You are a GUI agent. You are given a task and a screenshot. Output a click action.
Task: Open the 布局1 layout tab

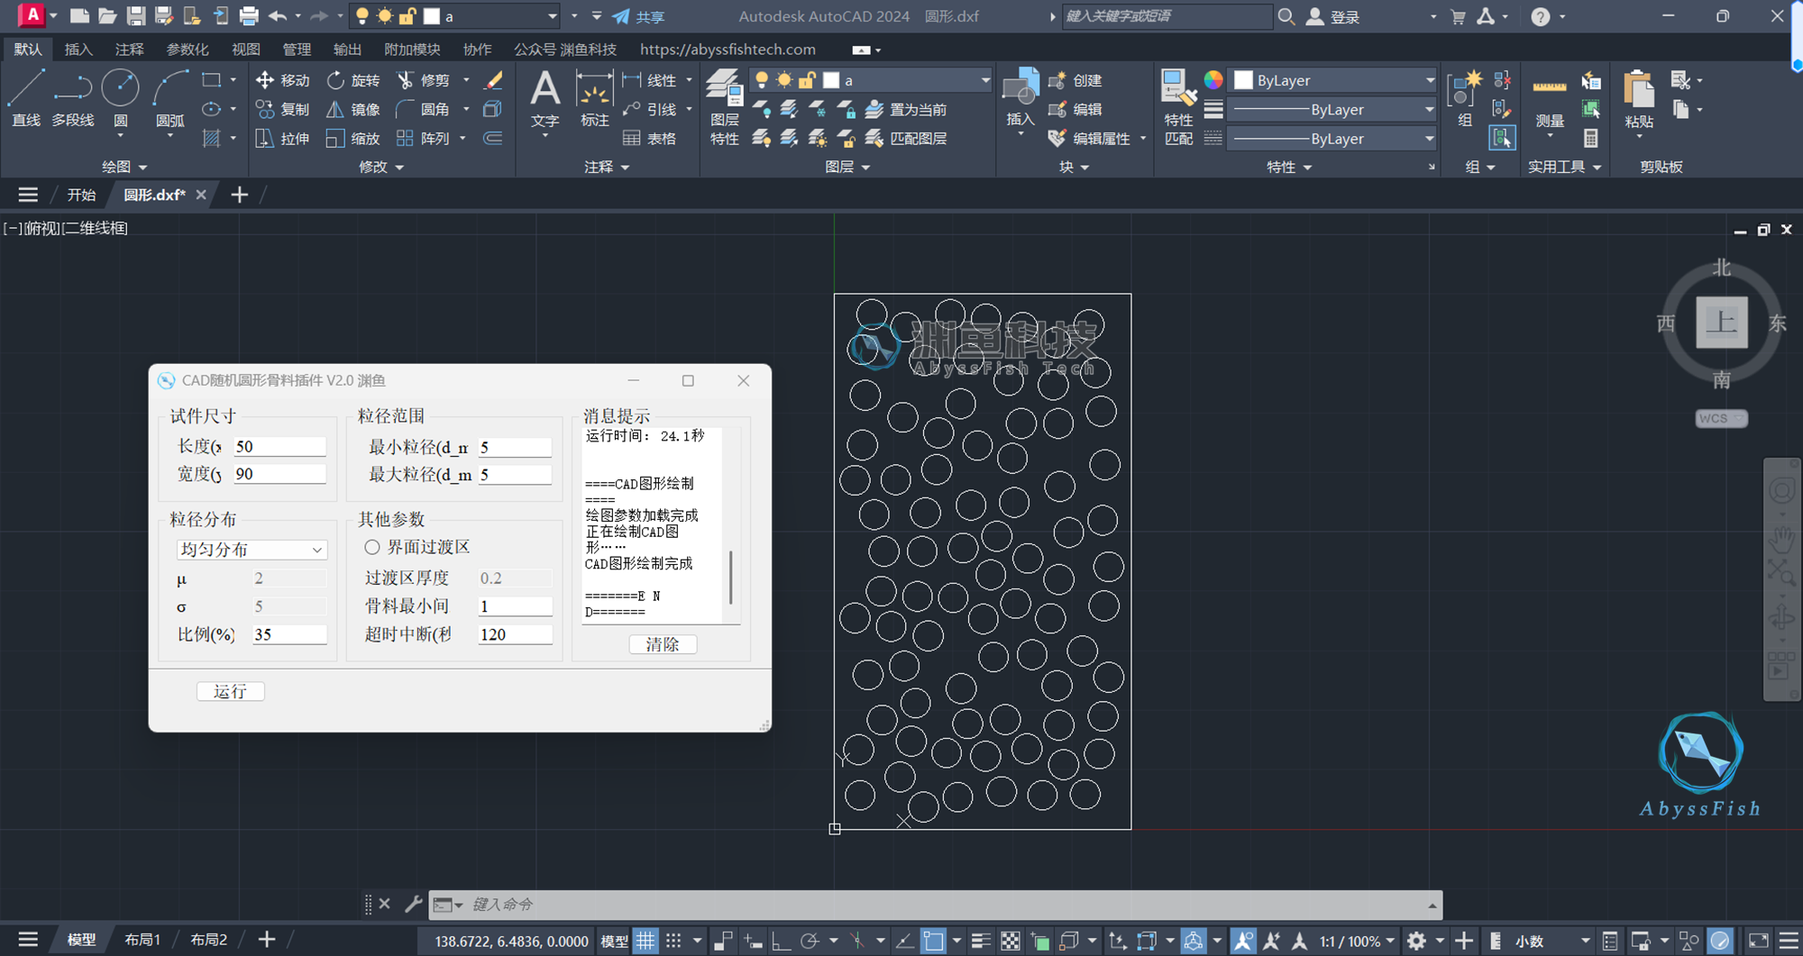click(x=142, y=940)
